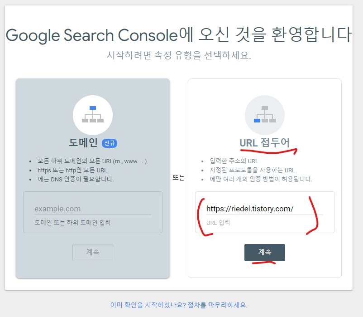
Task: Select the 도메인 card heading
Action: [83, 142]
